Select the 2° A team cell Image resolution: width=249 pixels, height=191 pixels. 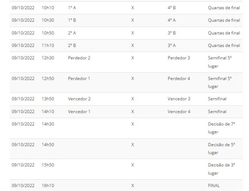[x=72, y=33]
